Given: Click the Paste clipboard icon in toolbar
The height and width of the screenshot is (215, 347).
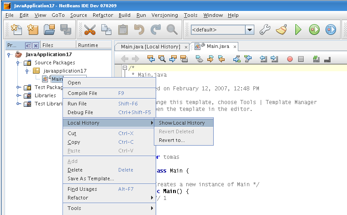Looking at the screenshot, I should point(123,29).
